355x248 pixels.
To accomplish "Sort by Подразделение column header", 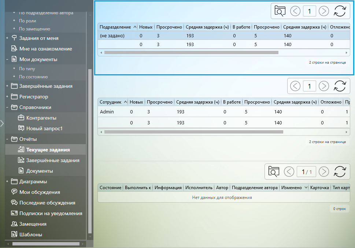I will (115, 27).
